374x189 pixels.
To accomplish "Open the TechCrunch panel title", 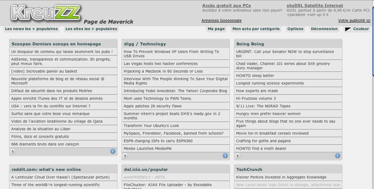I will [249, 169].
